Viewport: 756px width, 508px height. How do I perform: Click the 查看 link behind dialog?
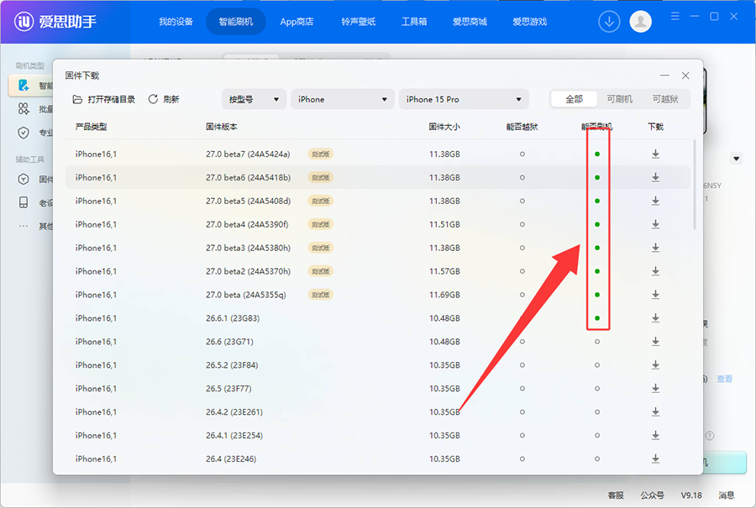click(x=724, y=379)
